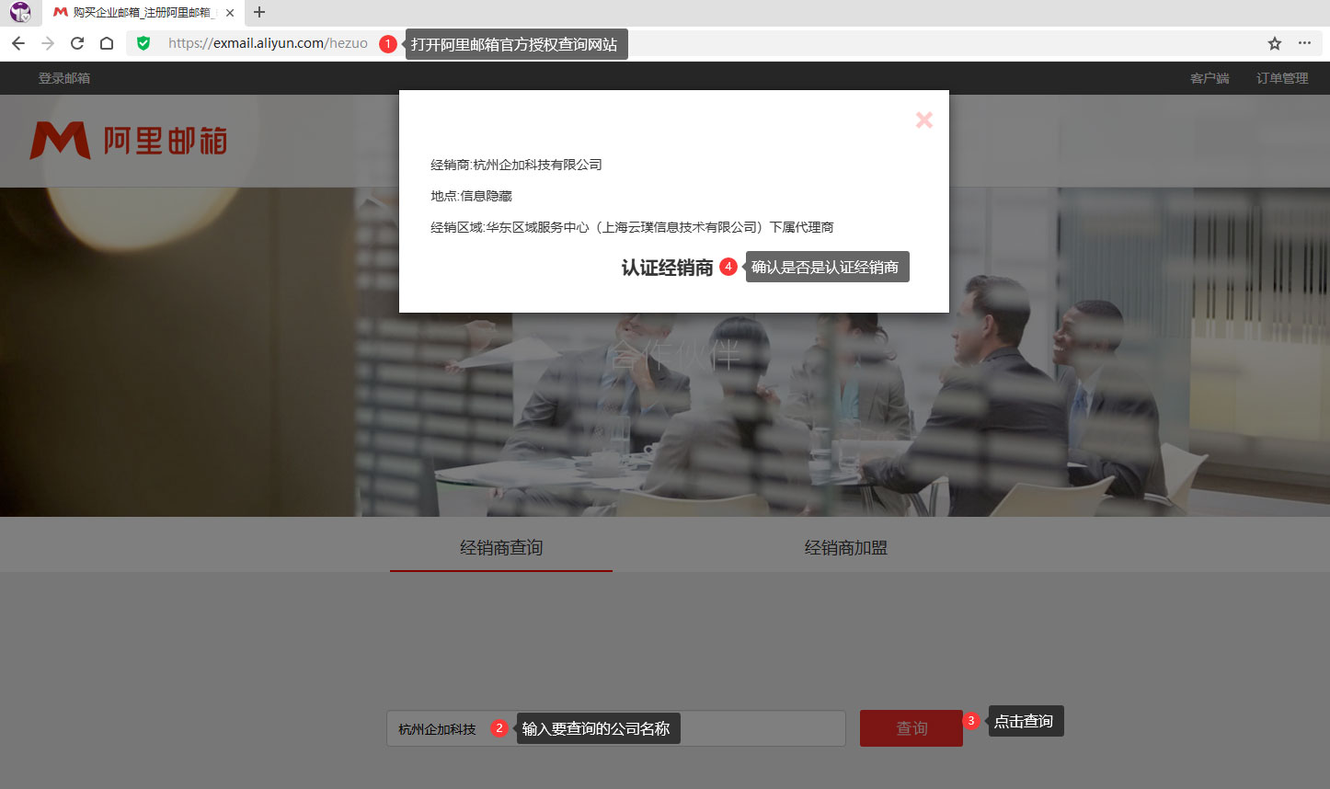
Task: Go back with the browser back arrow
Action: [18, 43]
